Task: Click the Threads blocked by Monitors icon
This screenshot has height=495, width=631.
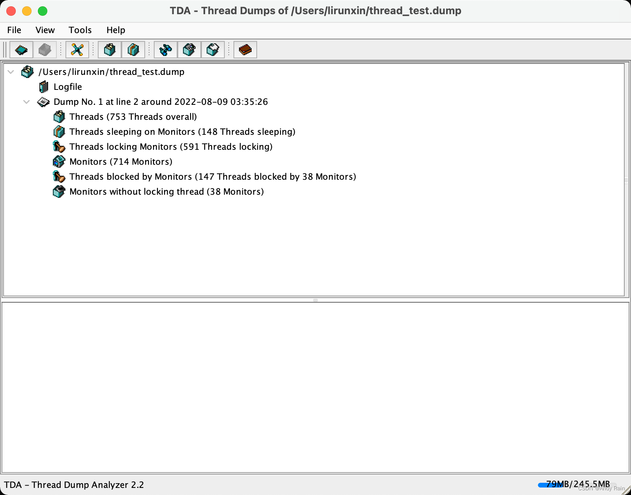Action: click(x=59, y=177)
